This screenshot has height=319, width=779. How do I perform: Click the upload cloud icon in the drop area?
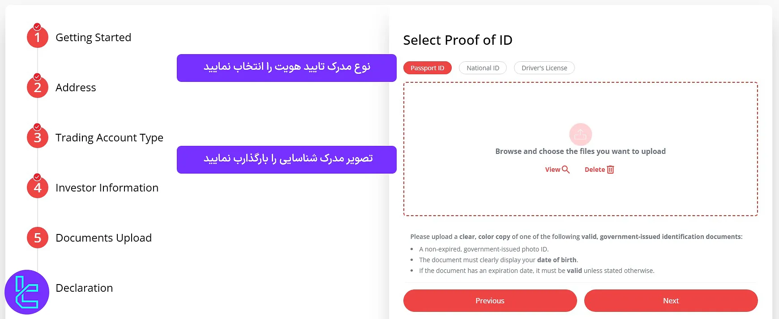click(581, 134)
